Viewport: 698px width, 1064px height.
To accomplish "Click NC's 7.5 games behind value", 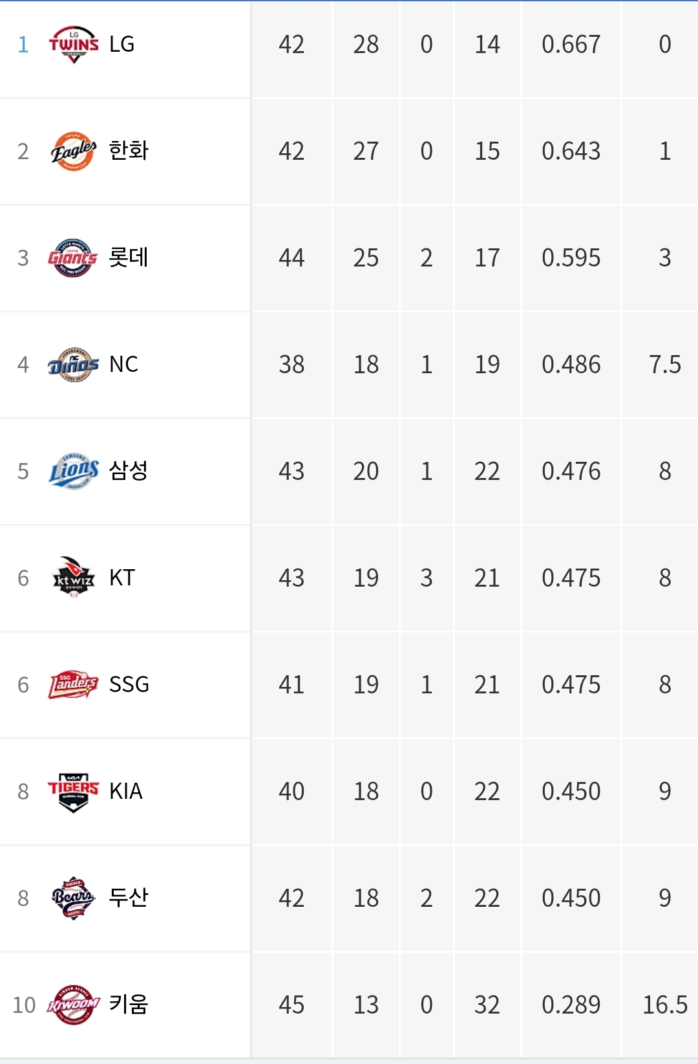I will pos(665,365).
